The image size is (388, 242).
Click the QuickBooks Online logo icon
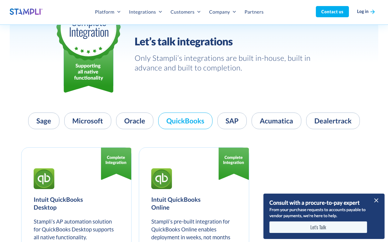pyautogui.click(x=162, y=179)
